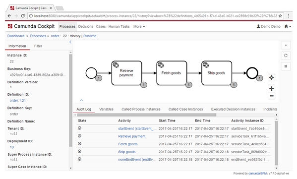Collapse the bottom tabs panel with the chevron
Screen dimensions: 297x179
(81, 100)
